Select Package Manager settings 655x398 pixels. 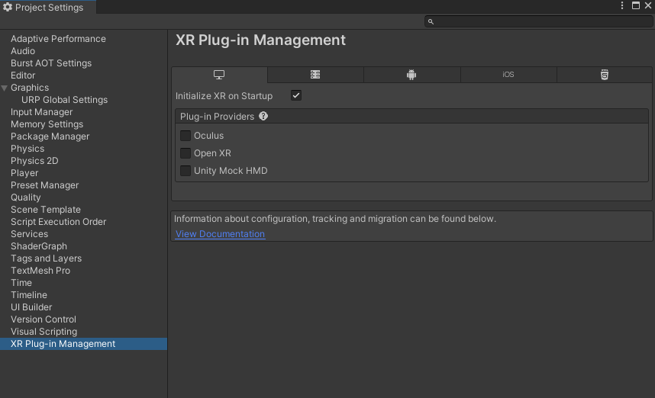(50, 136)
